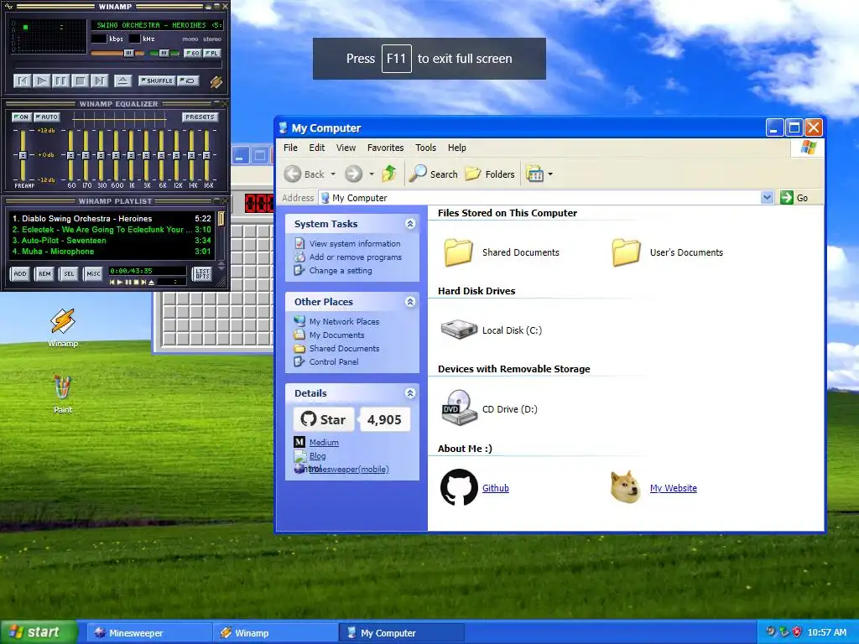859x644 pixels.
Task: Select the Shared Documents folder icon
Action: tap(459, 252)
